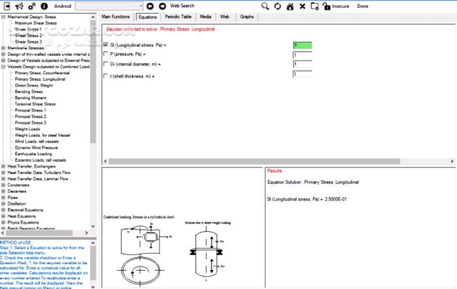Open the dropdown next to Android
Screen dimensions: 457x289
(x=140, y=6)
